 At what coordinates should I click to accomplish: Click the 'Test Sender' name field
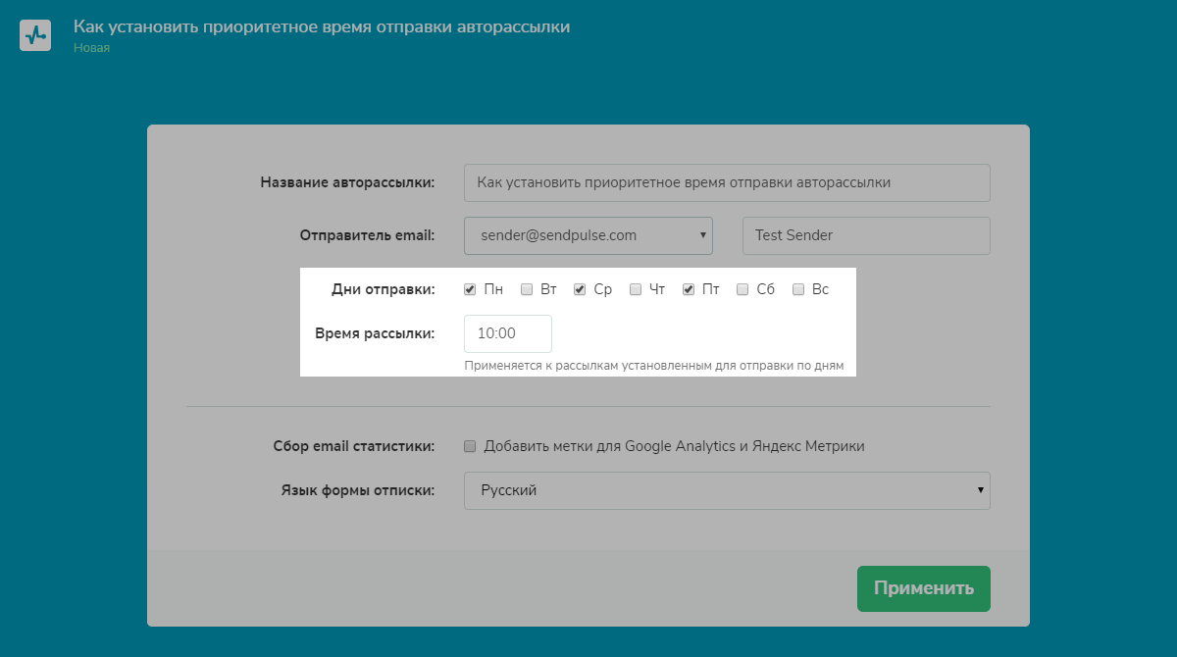[866, 235]
